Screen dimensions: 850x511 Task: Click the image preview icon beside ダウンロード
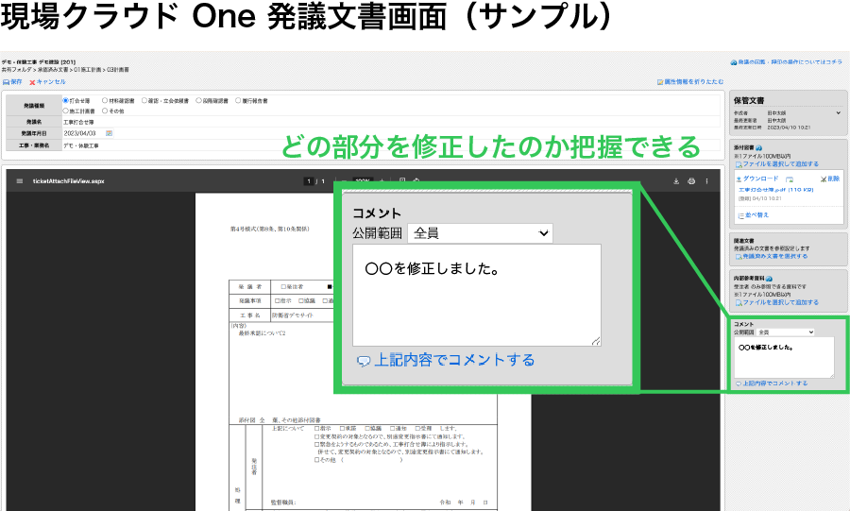(790, 179)
